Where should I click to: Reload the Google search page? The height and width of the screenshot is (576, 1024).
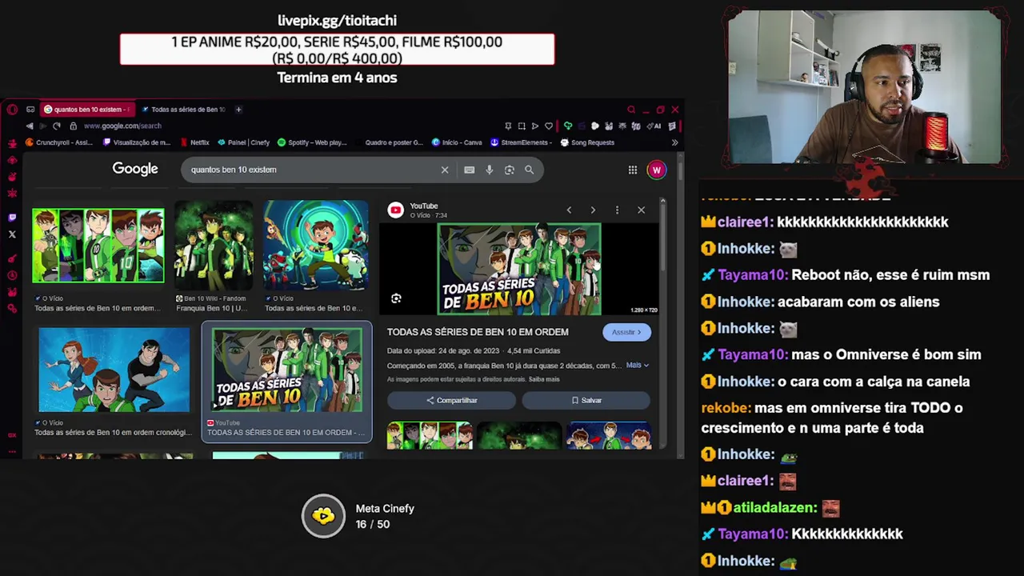[x=56, y=126]
